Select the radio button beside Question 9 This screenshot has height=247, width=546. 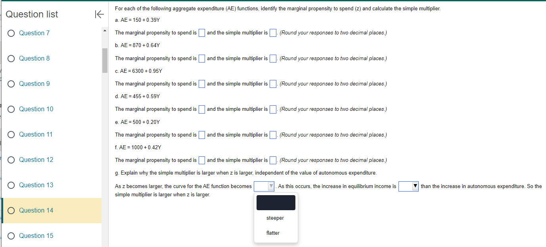(x=11, y=84)
